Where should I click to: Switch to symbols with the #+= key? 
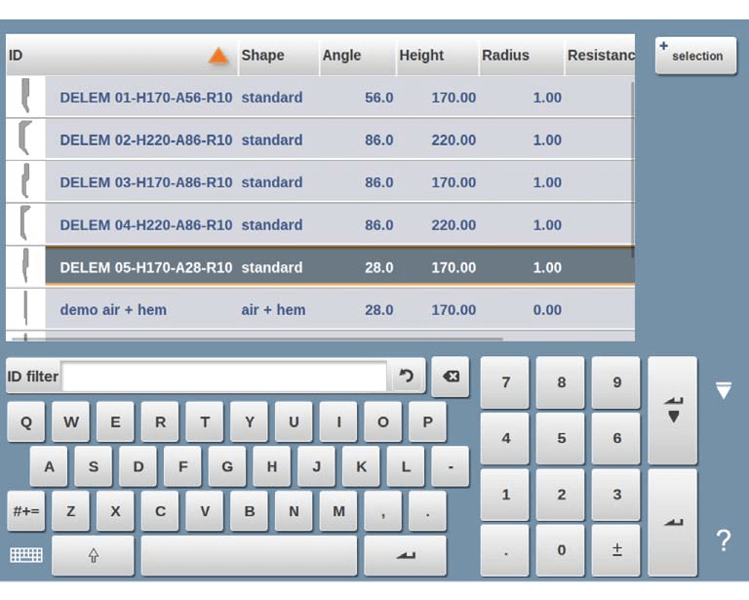pos(26,511)
